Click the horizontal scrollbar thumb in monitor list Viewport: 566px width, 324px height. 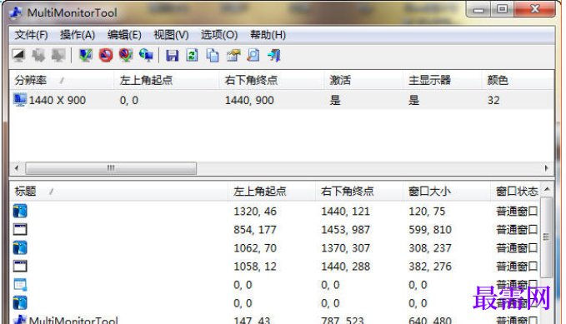[111, 168]
